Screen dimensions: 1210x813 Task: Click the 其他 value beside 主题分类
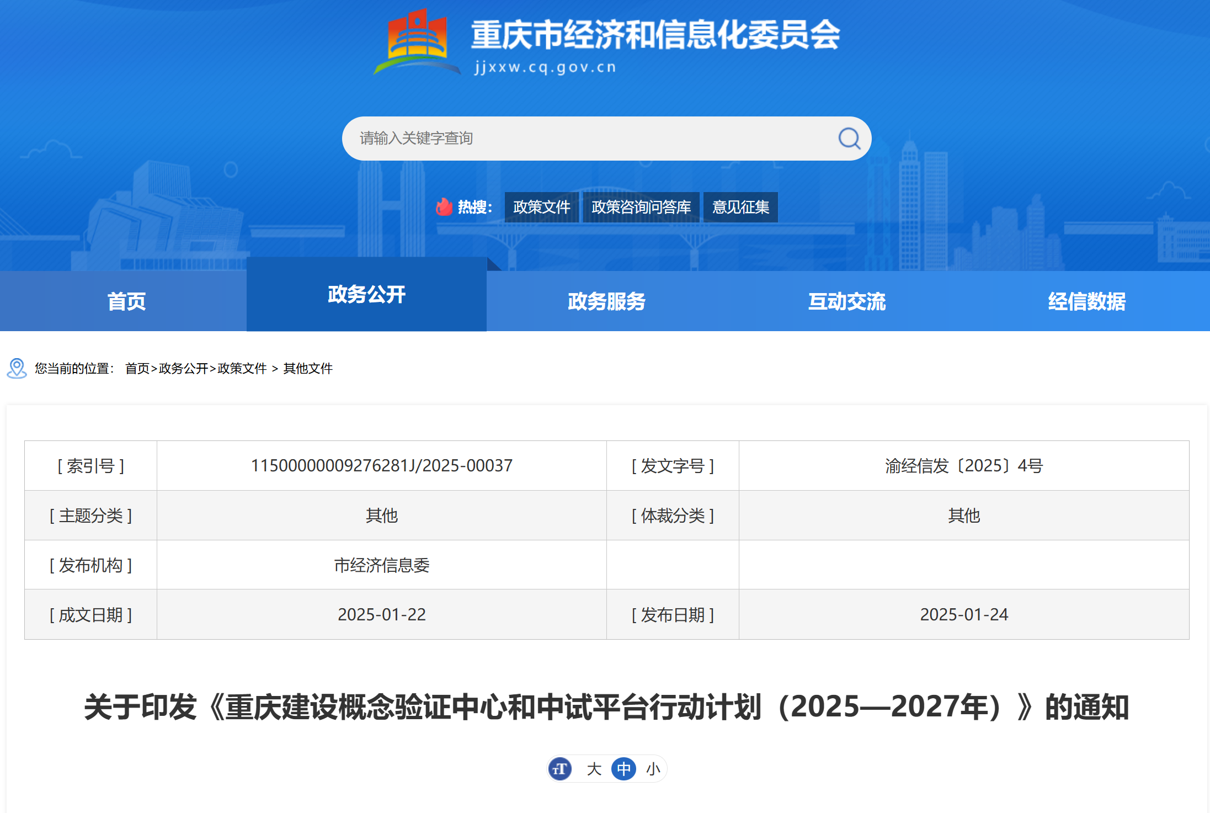point(382,516)
